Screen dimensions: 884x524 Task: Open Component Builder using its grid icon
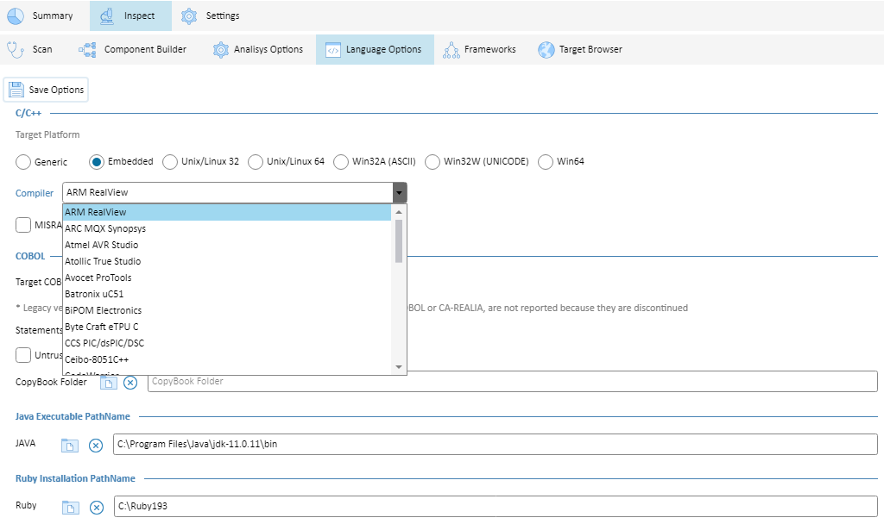point(85,49)
